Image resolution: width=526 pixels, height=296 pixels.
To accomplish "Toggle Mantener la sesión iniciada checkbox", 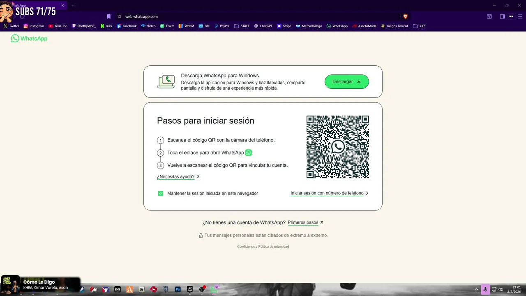I will click(x=161, y=193).
